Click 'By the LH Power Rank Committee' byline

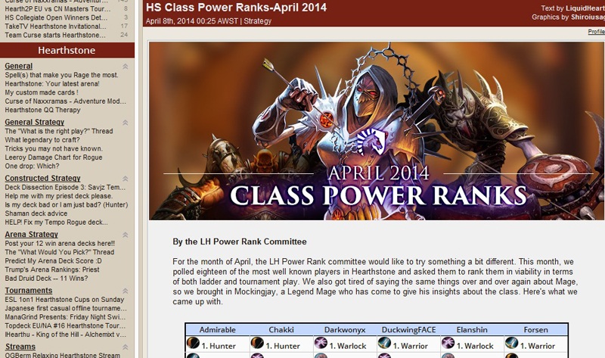[240, 241]
